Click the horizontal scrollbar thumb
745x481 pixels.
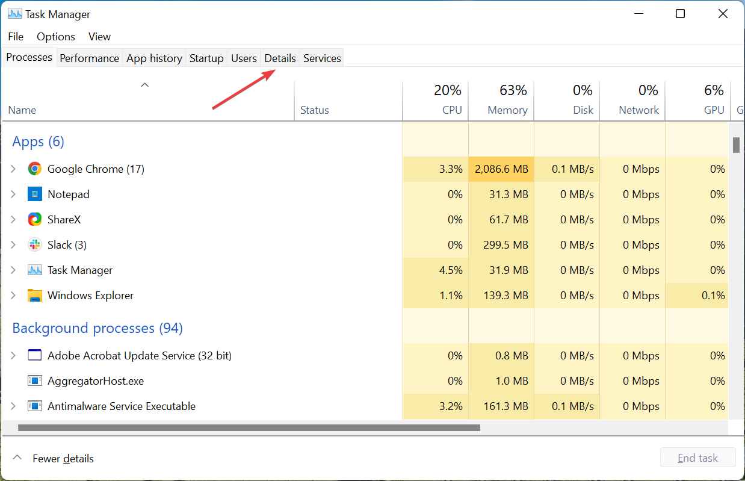pos(249,428)
